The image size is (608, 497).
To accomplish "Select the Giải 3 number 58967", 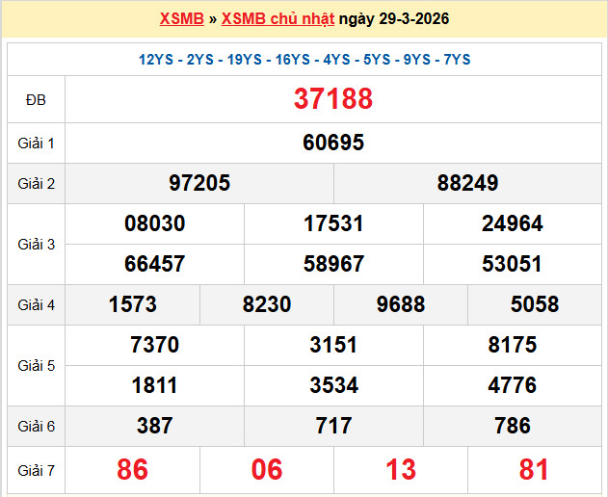I will (x=333, y=264).
